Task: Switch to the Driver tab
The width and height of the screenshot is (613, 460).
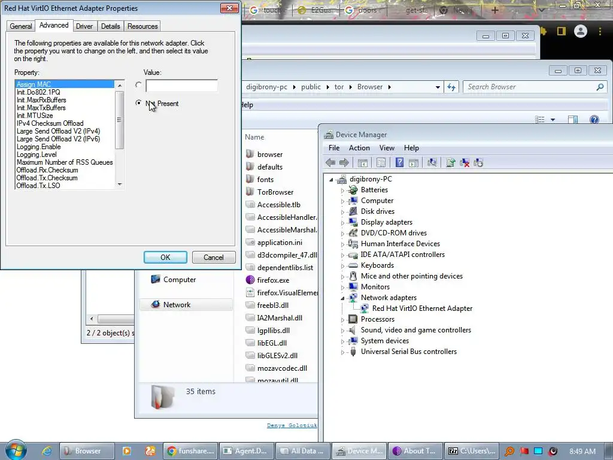Action: click(x=84, y=26)
